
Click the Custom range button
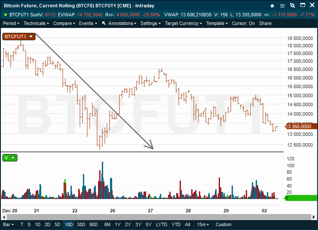click(x=223, y=224)
